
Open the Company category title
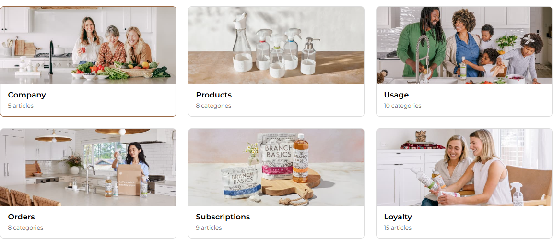[x=27, y=95]
